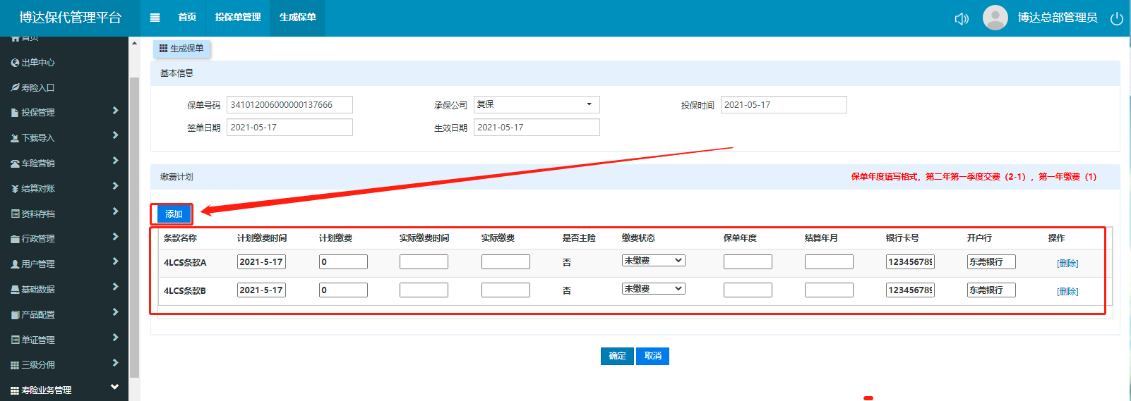Go to 首页 in top navigation
The height and width of the screenshot is (401, 1131).
click(187, 18)
